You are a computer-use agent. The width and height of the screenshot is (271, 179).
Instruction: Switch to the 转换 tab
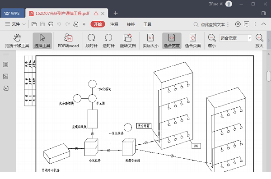(131, 24)
